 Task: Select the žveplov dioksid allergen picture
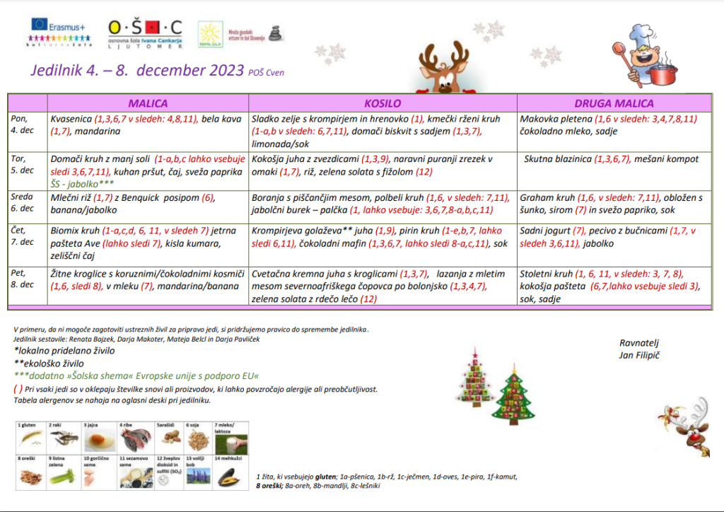(169, 472)
